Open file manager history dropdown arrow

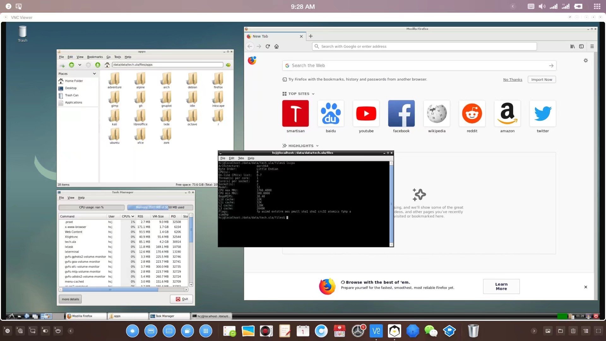click(80, 65)
